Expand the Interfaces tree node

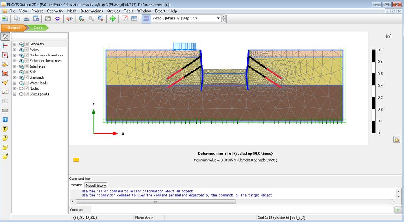(15, 66)
